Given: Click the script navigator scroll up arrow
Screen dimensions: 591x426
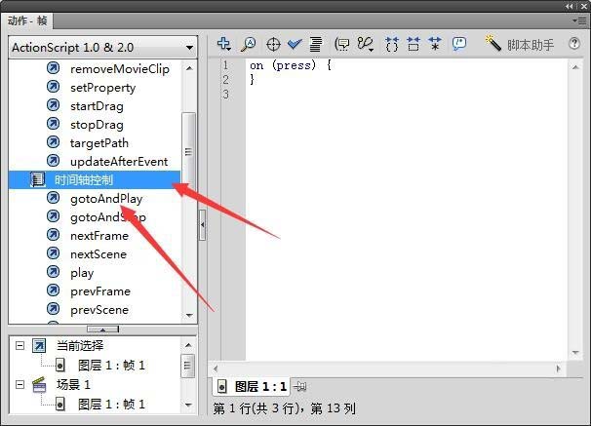Looking at the screenshot, I should (x=188, y=345).
